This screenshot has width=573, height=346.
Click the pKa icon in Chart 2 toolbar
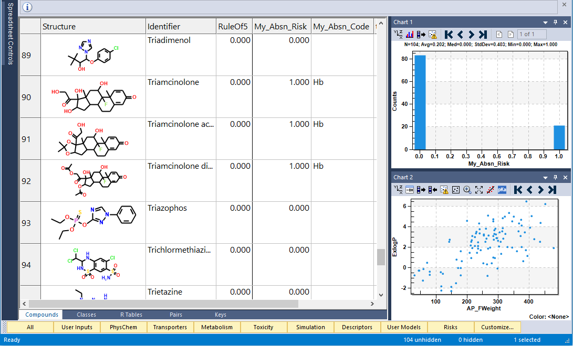point(502,190)
